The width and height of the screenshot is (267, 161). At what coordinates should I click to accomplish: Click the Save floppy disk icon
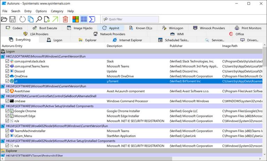13,19
